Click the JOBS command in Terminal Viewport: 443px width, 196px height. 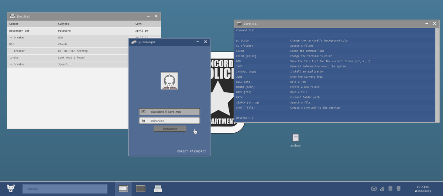click(x=239, y=77)
